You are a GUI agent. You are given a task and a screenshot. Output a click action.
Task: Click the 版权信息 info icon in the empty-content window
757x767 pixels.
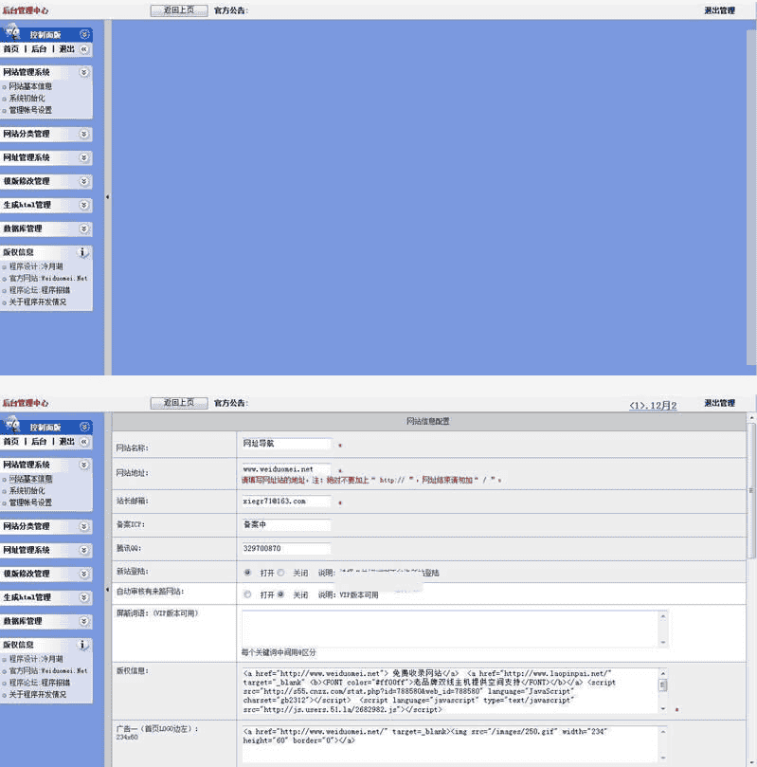coord(82,252)
